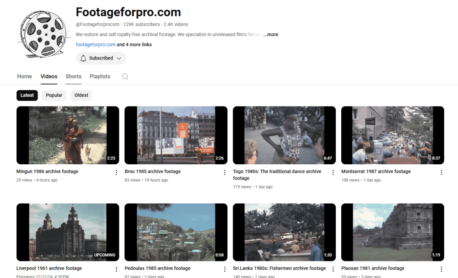
Task: Open three-dot menu for Brno 1985 video
Action: click(225, 172)
